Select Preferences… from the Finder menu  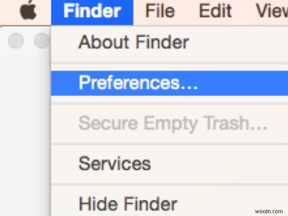pos(138,83)
